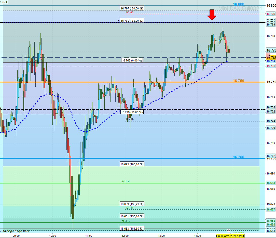
Task: Click the mS1 M monthly support label
Action: 126,181
